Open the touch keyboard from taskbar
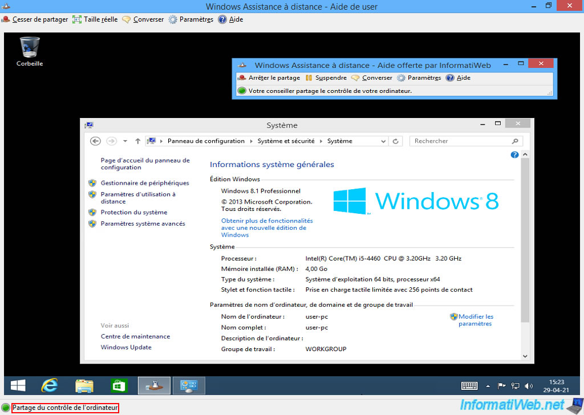This screenshot has height=415, width=584. click(469, 386)
